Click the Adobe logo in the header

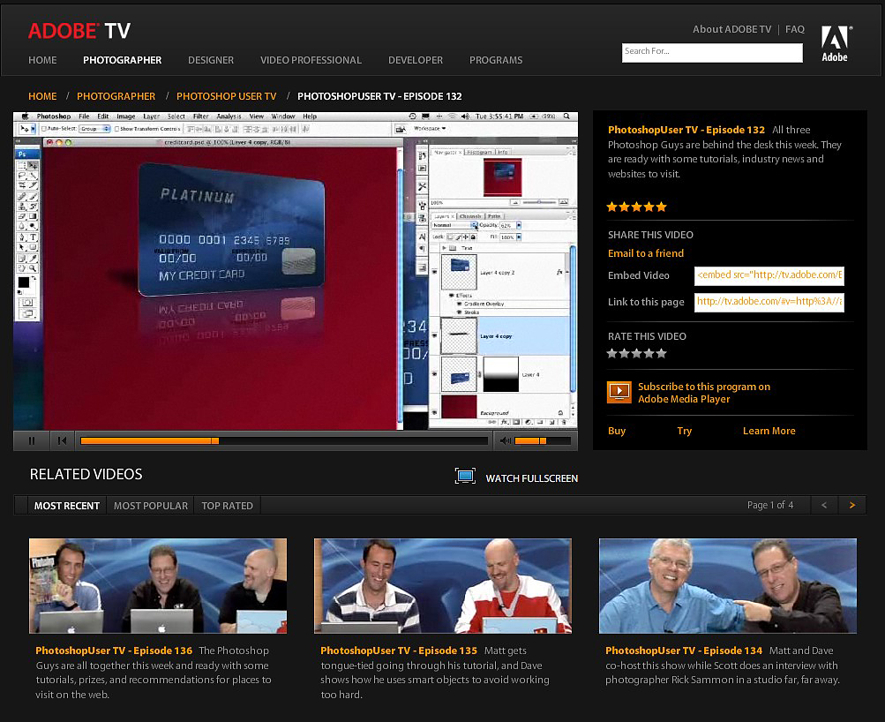[835, 43]
